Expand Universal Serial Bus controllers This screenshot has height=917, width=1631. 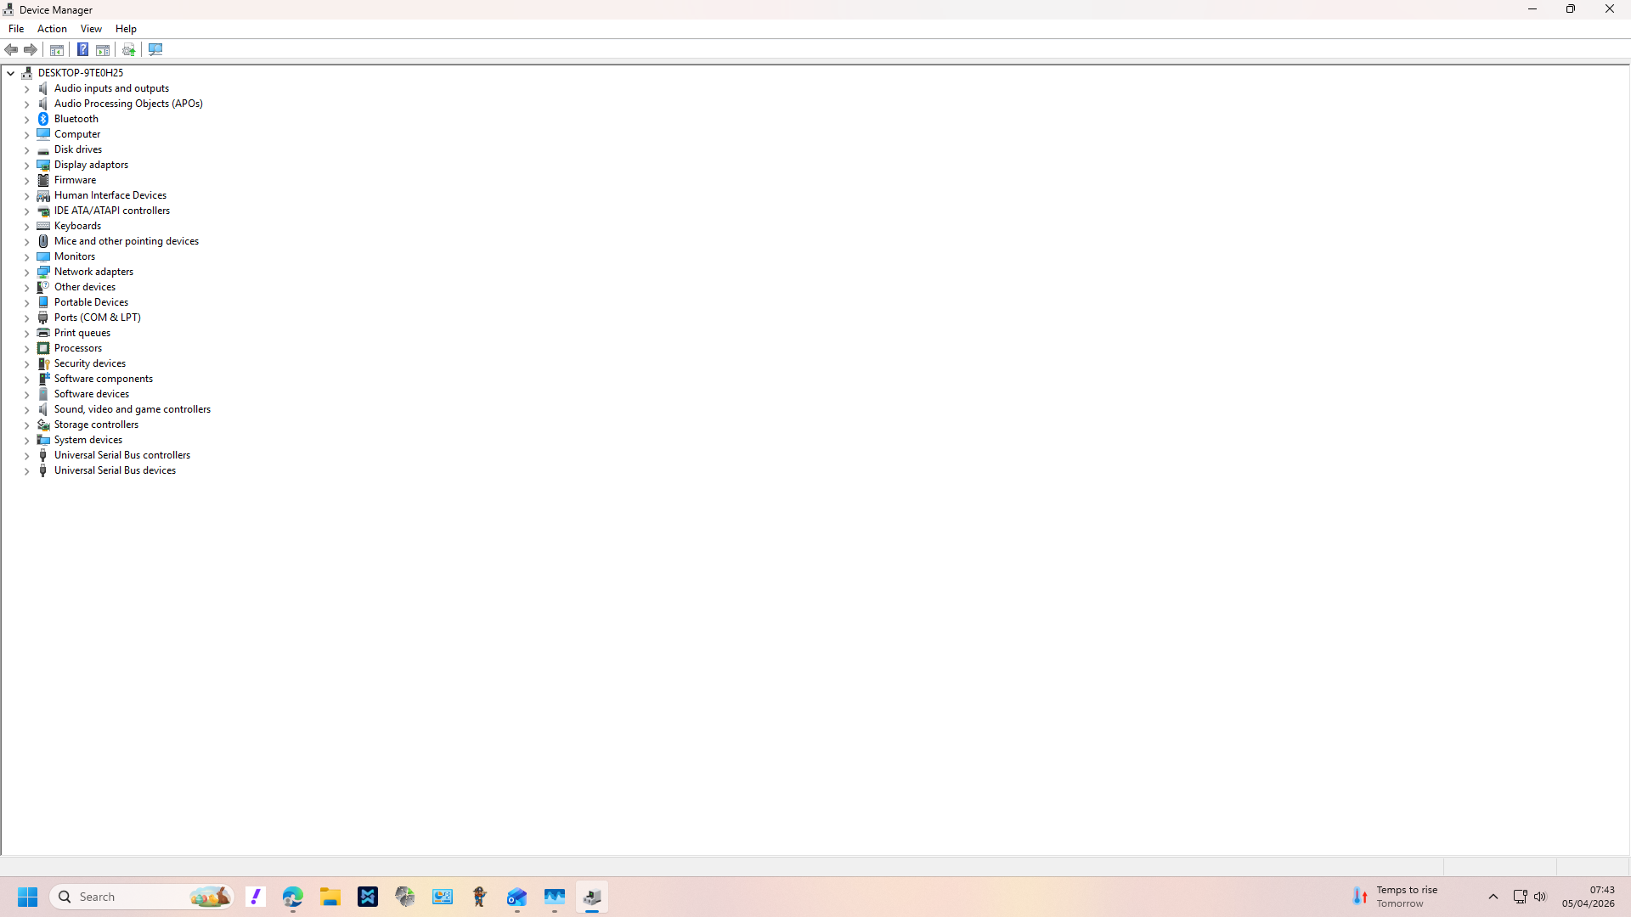(26, 456)
